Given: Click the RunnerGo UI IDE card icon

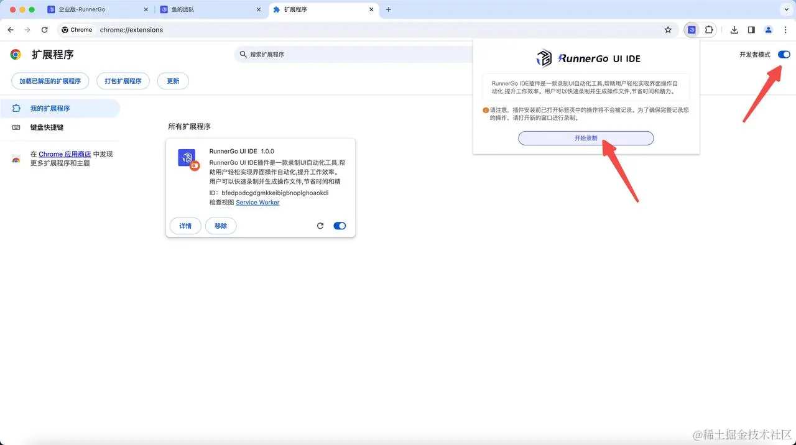Looking at the screenshot, I should [188, 159].
